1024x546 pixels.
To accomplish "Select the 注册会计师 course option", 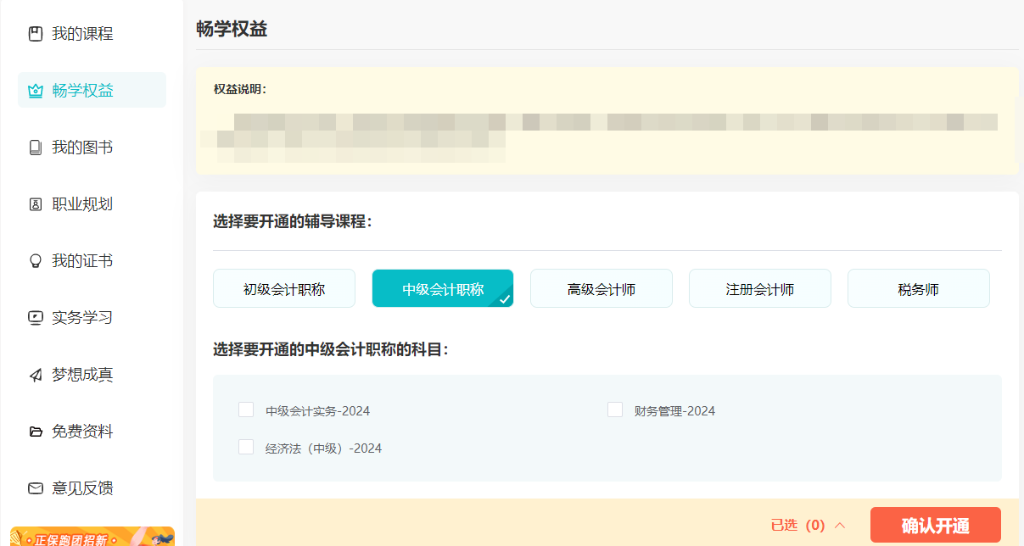I will [x=759, y=288].
